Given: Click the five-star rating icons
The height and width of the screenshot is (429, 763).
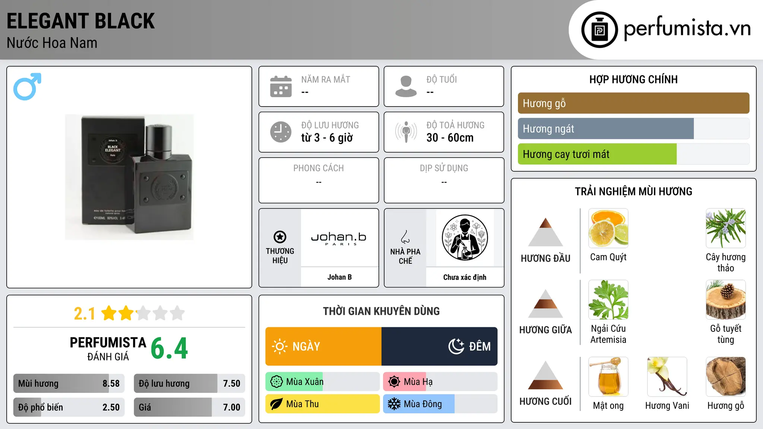Looking at the screenshot, I should [143, 313].
